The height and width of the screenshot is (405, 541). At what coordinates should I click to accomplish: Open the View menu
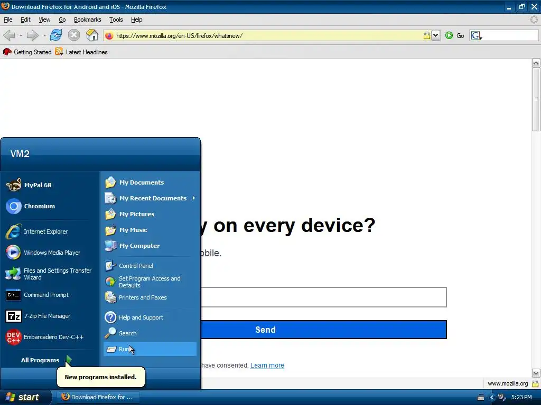(x=44, y=20)
